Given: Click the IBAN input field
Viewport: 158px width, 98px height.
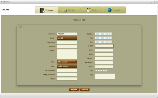Looking at the screenshot, I should click(x=67, y=79).
